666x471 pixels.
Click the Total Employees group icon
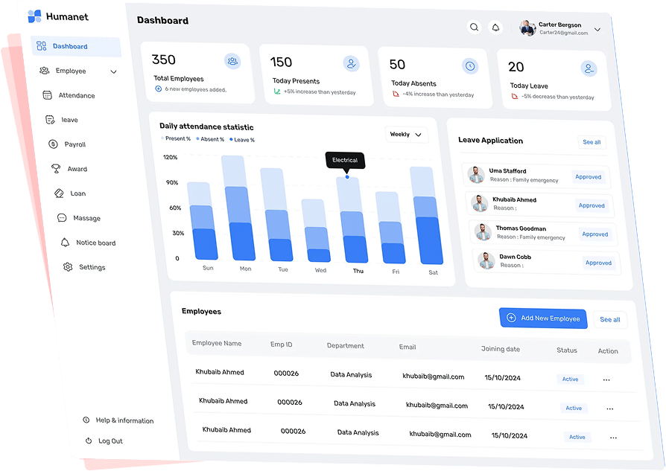point(232,61)
